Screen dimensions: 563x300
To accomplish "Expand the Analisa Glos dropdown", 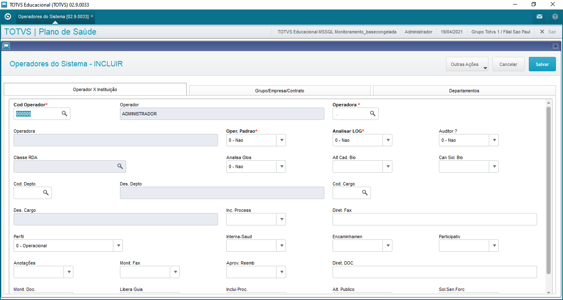I will [282, 166].
